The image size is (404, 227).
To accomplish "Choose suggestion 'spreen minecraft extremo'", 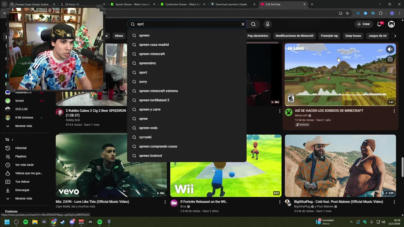I will 187,91.
